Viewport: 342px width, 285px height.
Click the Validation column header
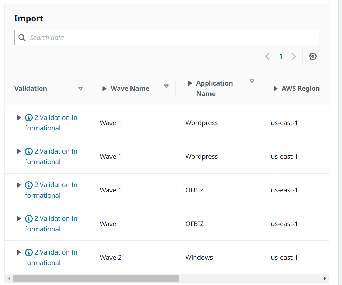[x=31, y=89]
